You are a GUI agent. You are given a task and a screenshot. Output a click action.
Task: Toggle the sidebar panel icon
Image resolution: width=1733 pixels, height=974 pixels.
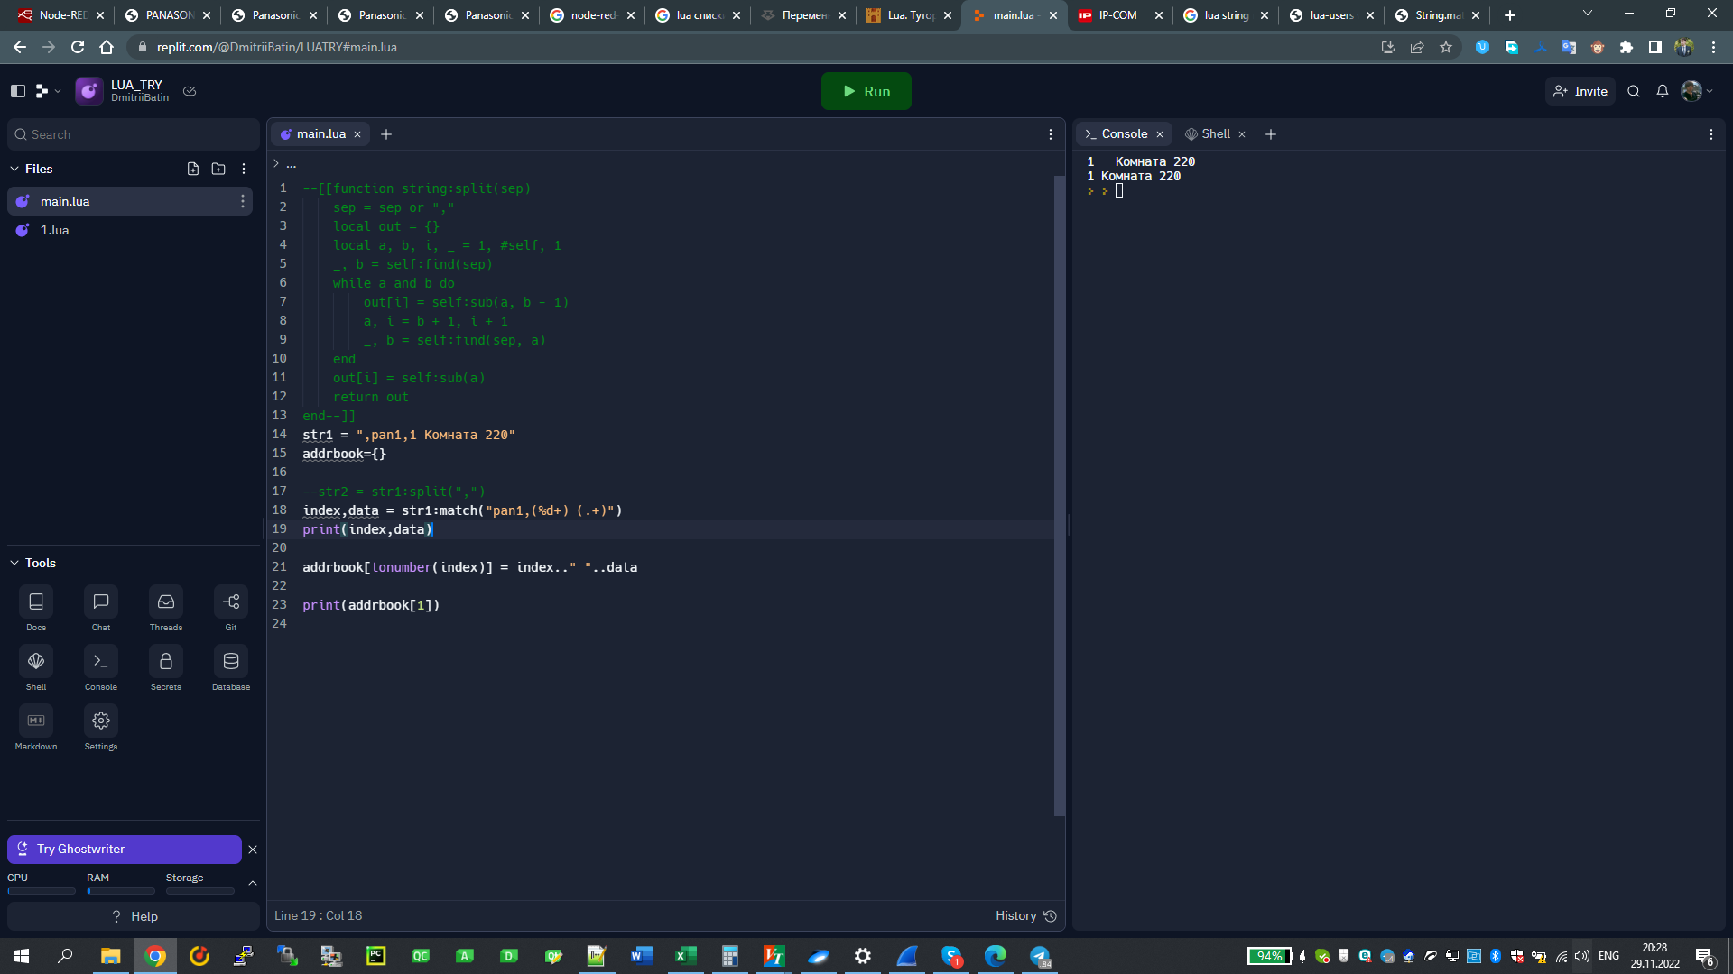(18, 91)
